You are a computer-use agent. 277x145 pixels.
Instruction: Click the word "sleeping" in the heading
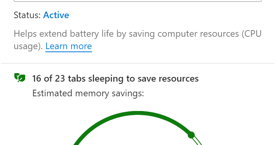tap(106, 79)
